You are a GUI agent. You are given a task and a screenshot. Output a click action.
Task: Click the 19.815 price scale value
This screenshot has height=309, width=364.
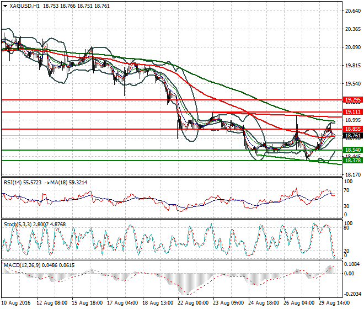tap(353, 66)
